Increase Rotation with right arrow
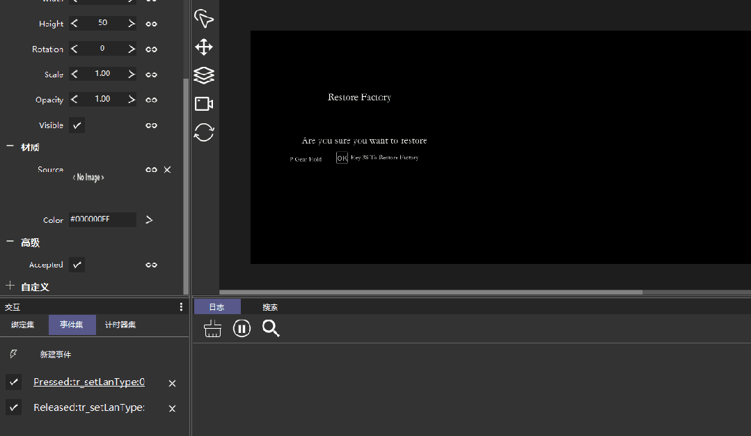Image resolution: width=751 pixels, height=436 pixels. click(x=132, y=48)
